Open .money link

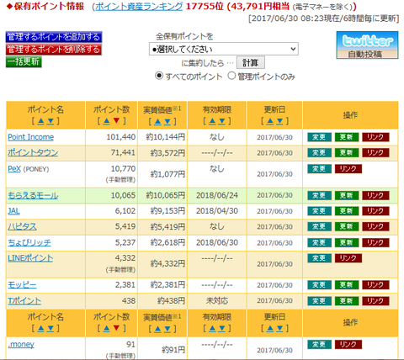click(x=21, y=344)
